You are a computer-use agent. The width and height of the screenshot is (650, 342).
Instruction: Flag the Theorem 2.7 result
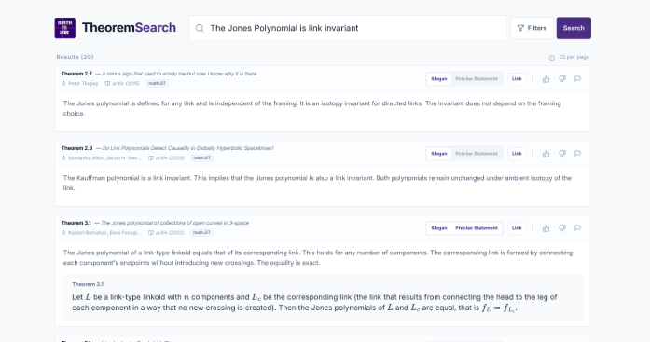(577, 79)
